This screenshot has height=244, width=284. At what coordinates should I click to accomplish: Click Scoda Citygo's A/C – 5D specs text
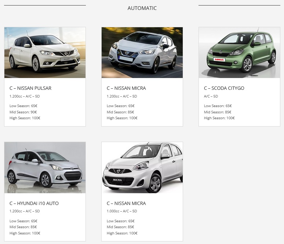pyautogui.click(x=211, y=96)
